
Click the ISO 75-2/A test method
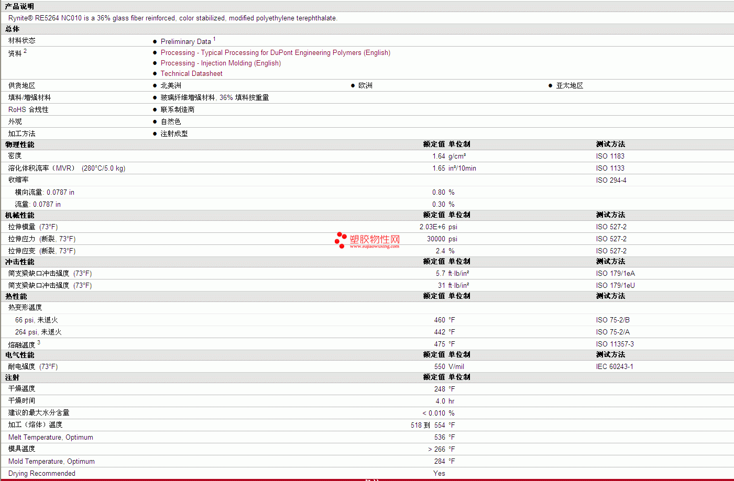click(x=613, y=332)
